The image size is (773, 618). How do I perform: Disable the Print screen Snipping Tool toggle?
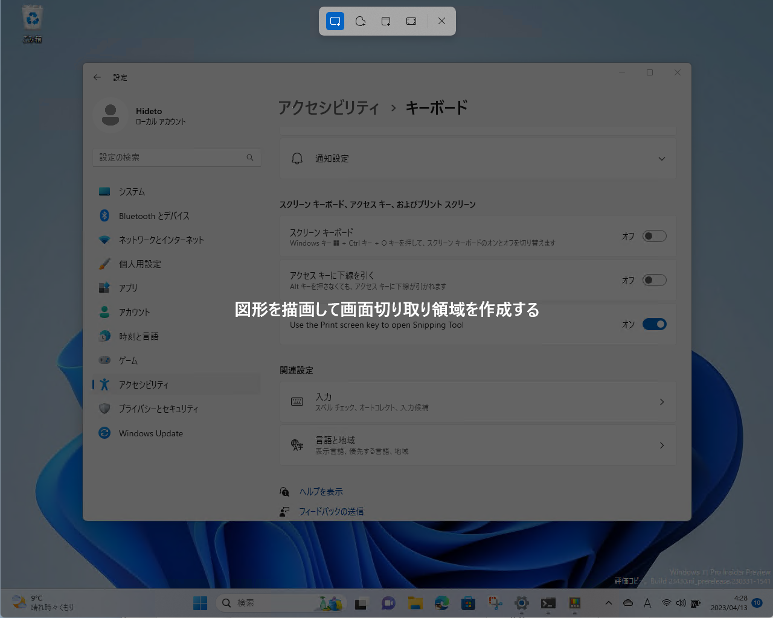pos(655,324)
